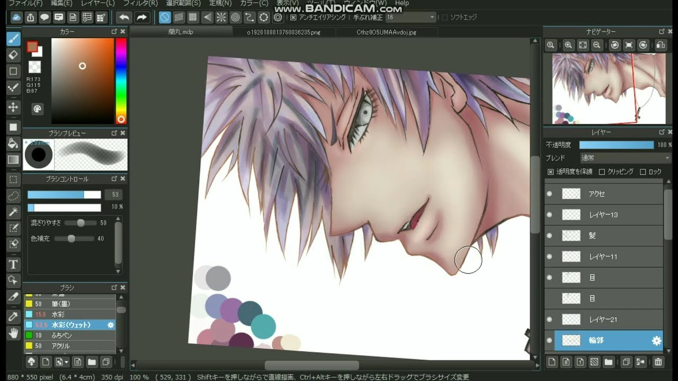Detach the ブラシ panel
Image resolution: width=678 pixels, height=381 pixels.
pos(114,288)
